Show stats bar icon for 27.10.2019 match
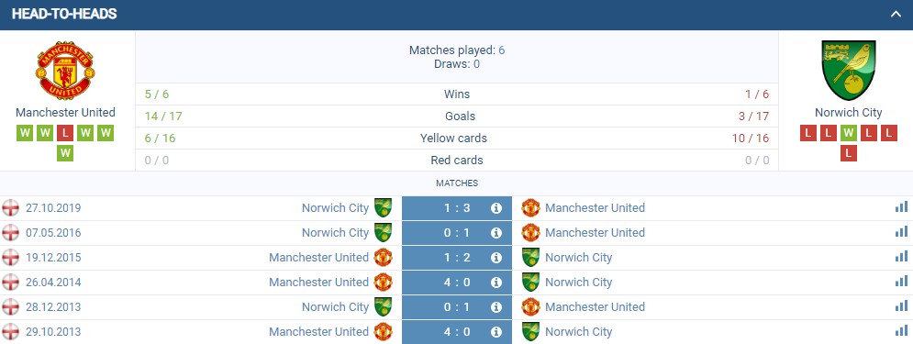 [901, 207]
